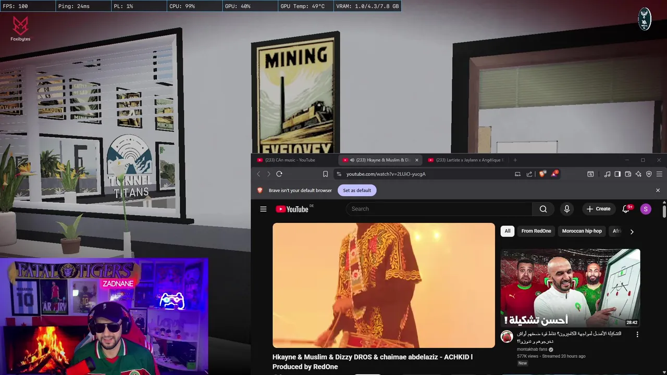Open the three-dot menu of the montakhab fans video
667x375 pixels.
click(x=637, y=334)
